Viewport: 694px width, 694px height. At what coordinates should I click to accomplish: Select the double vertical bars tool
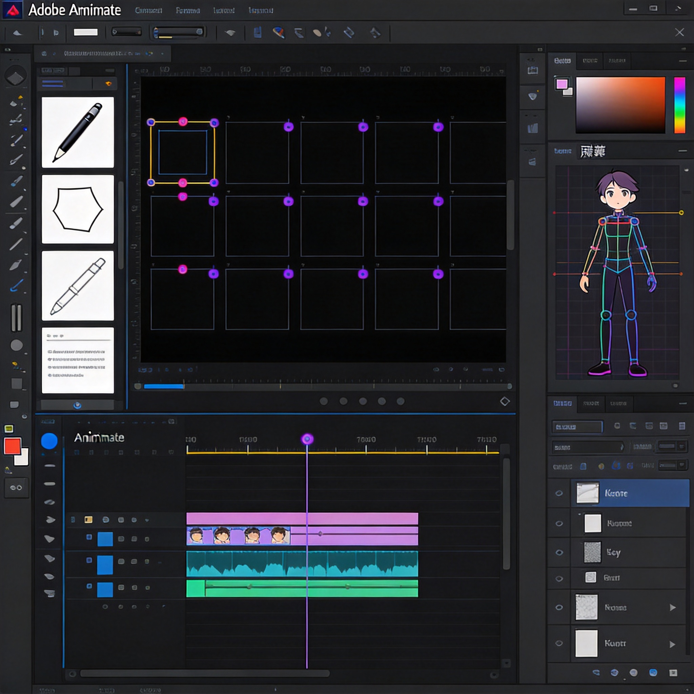coord(16,318)
